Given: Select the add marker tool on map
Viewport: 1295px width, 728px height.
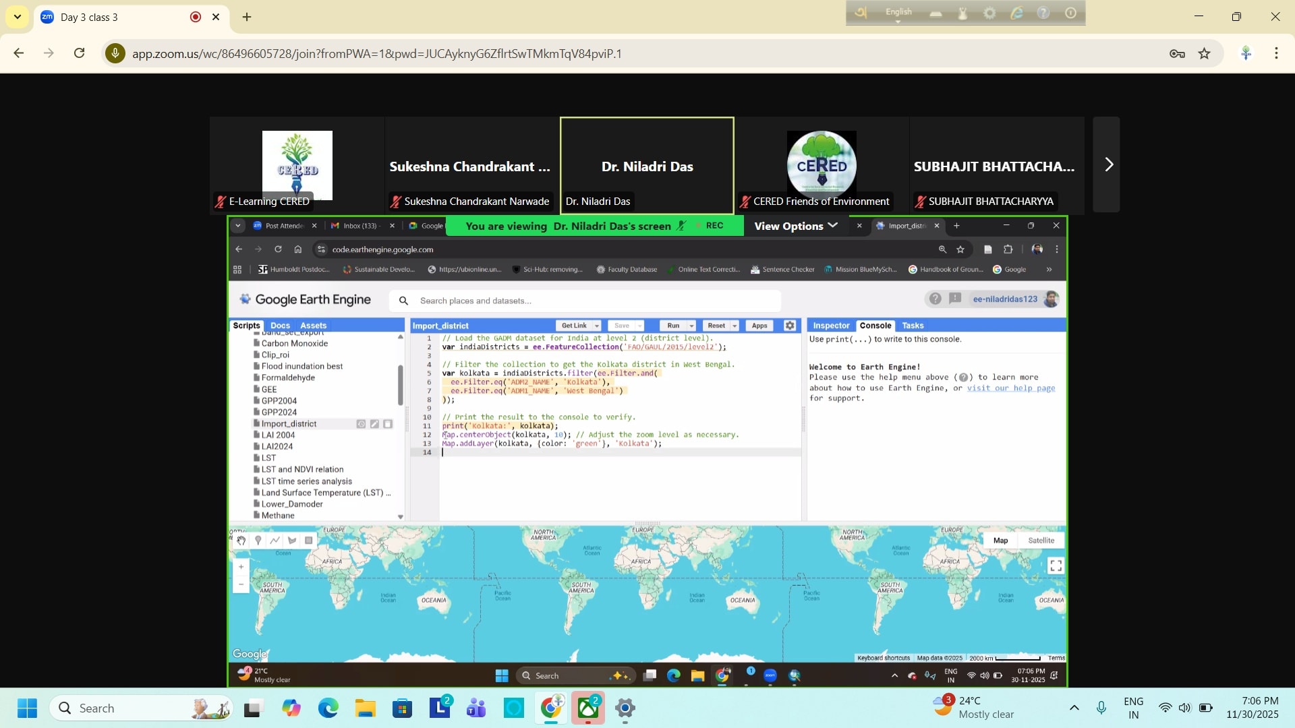Looking at the screenshot, I should (x=258, y=541).
